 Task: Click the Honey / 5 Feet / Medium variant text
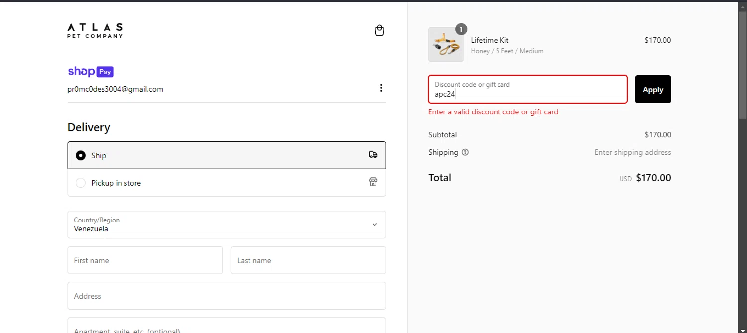click(507, 51)
